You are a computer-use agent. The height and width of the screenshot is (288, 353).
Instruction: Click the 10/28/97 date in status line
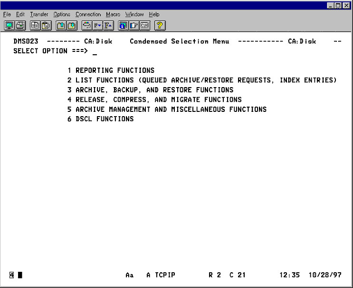coord(325,275)
